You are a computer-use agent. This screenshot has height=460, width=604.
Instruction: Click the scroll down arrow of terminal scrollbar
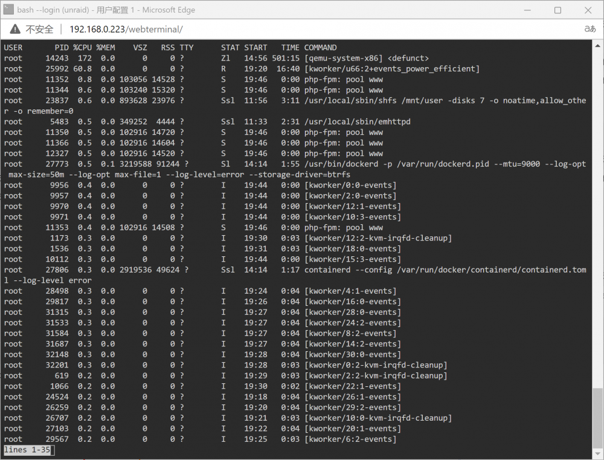597,453
